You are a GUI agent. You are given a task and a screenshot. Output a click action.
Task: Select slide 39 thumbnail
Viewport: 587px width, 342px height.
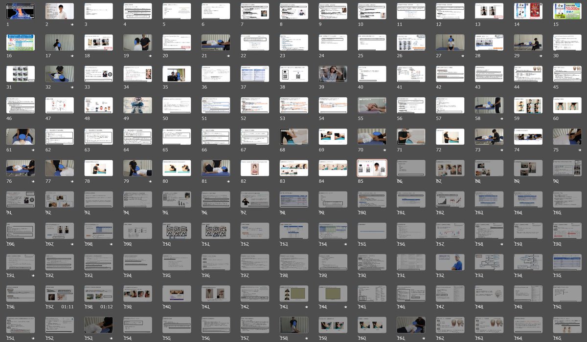333,74
